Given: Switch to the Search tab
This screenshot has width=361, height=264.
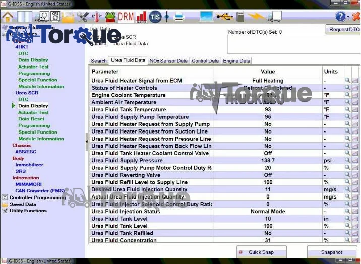Looking at the screenshot, I should coord(98,61).
